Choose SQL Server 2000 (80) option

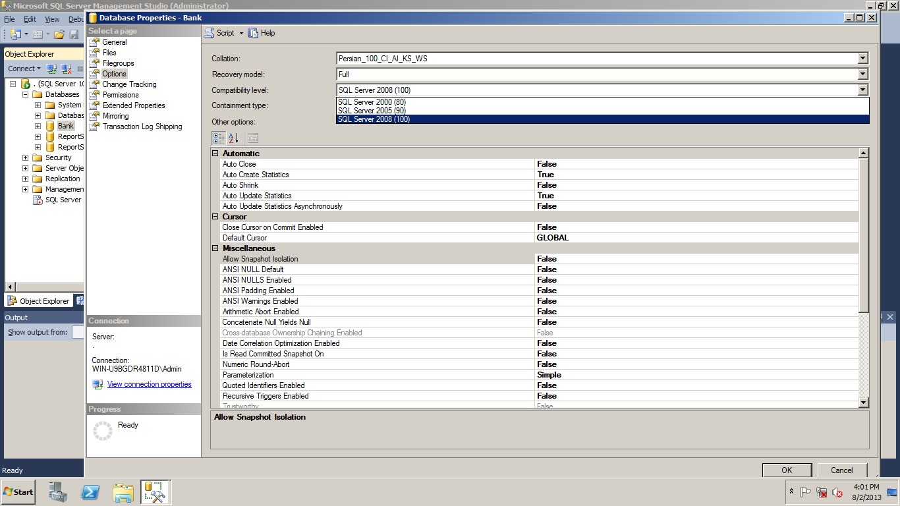pos(372,102)
